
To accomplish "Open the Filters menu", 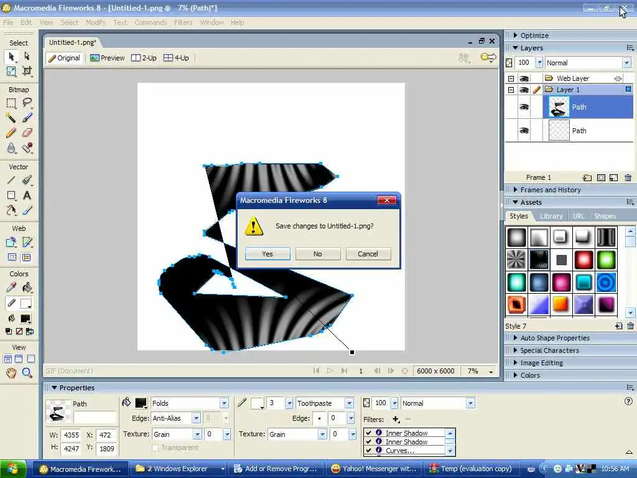I will tap(184, 22).
